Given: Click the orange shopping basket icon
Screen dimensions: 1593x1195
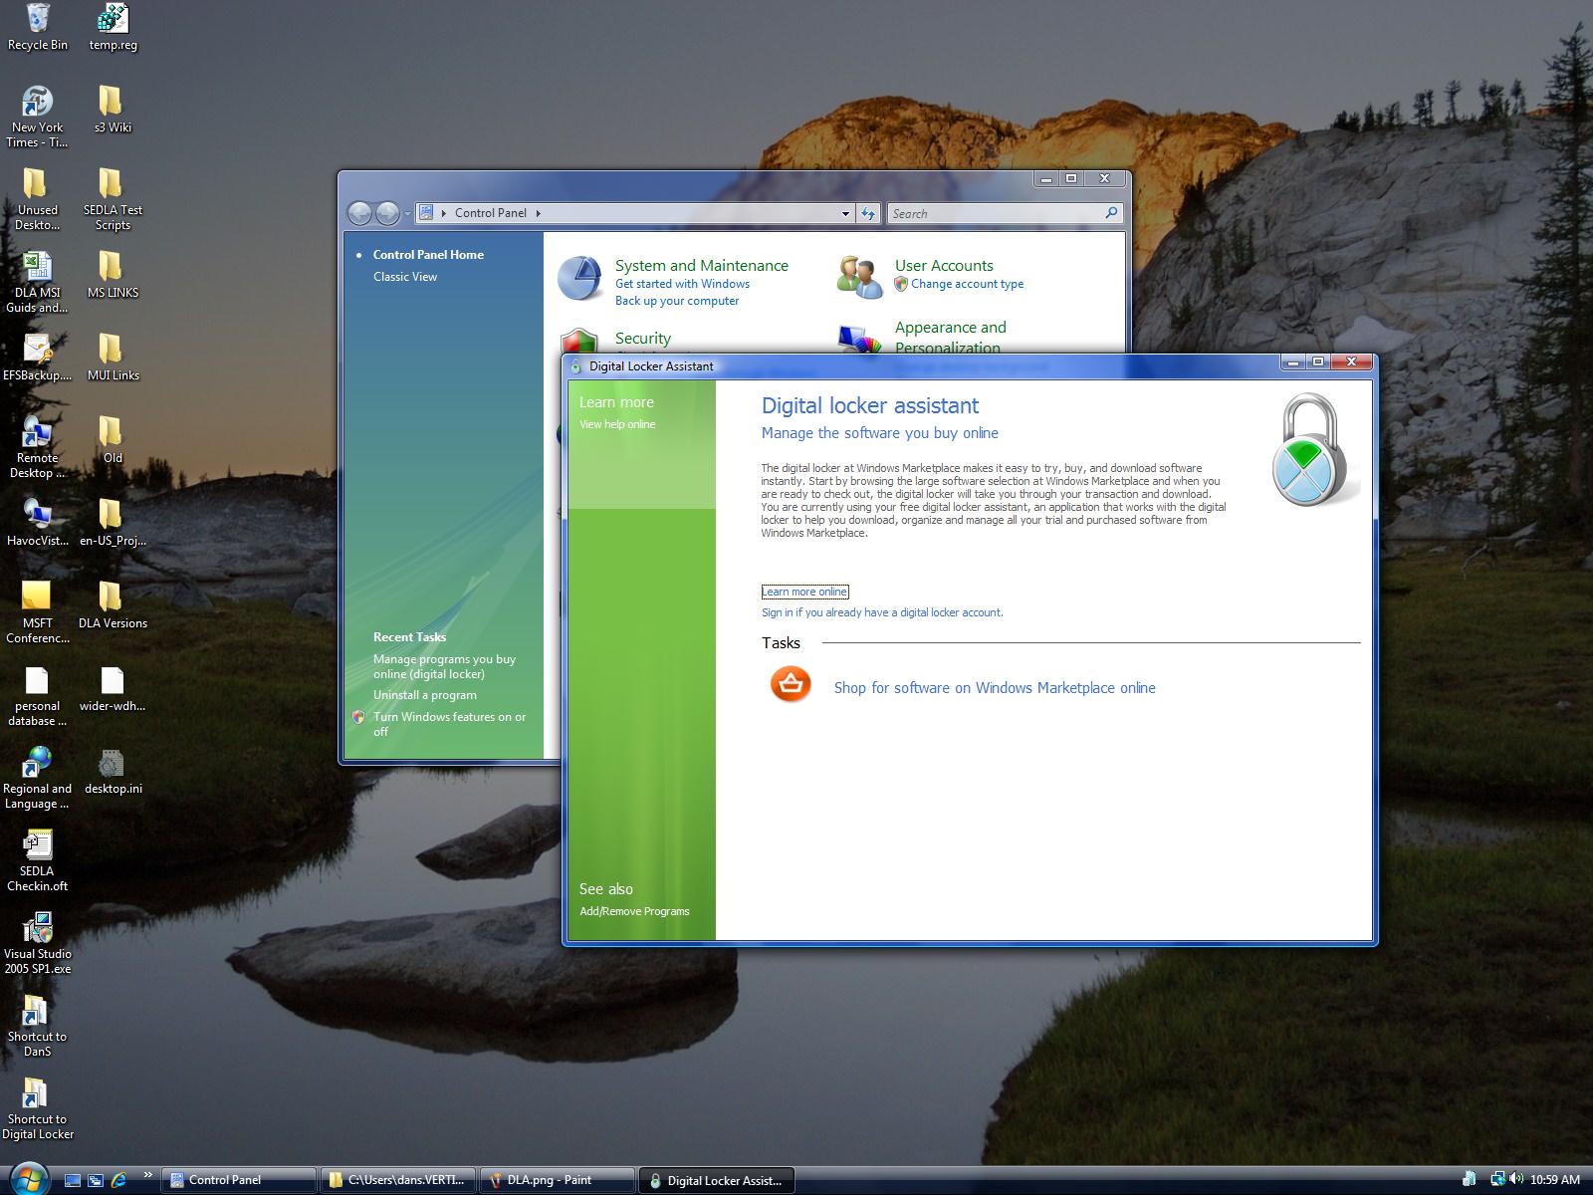Looking at the screenshot, I should tap(791, 685).
